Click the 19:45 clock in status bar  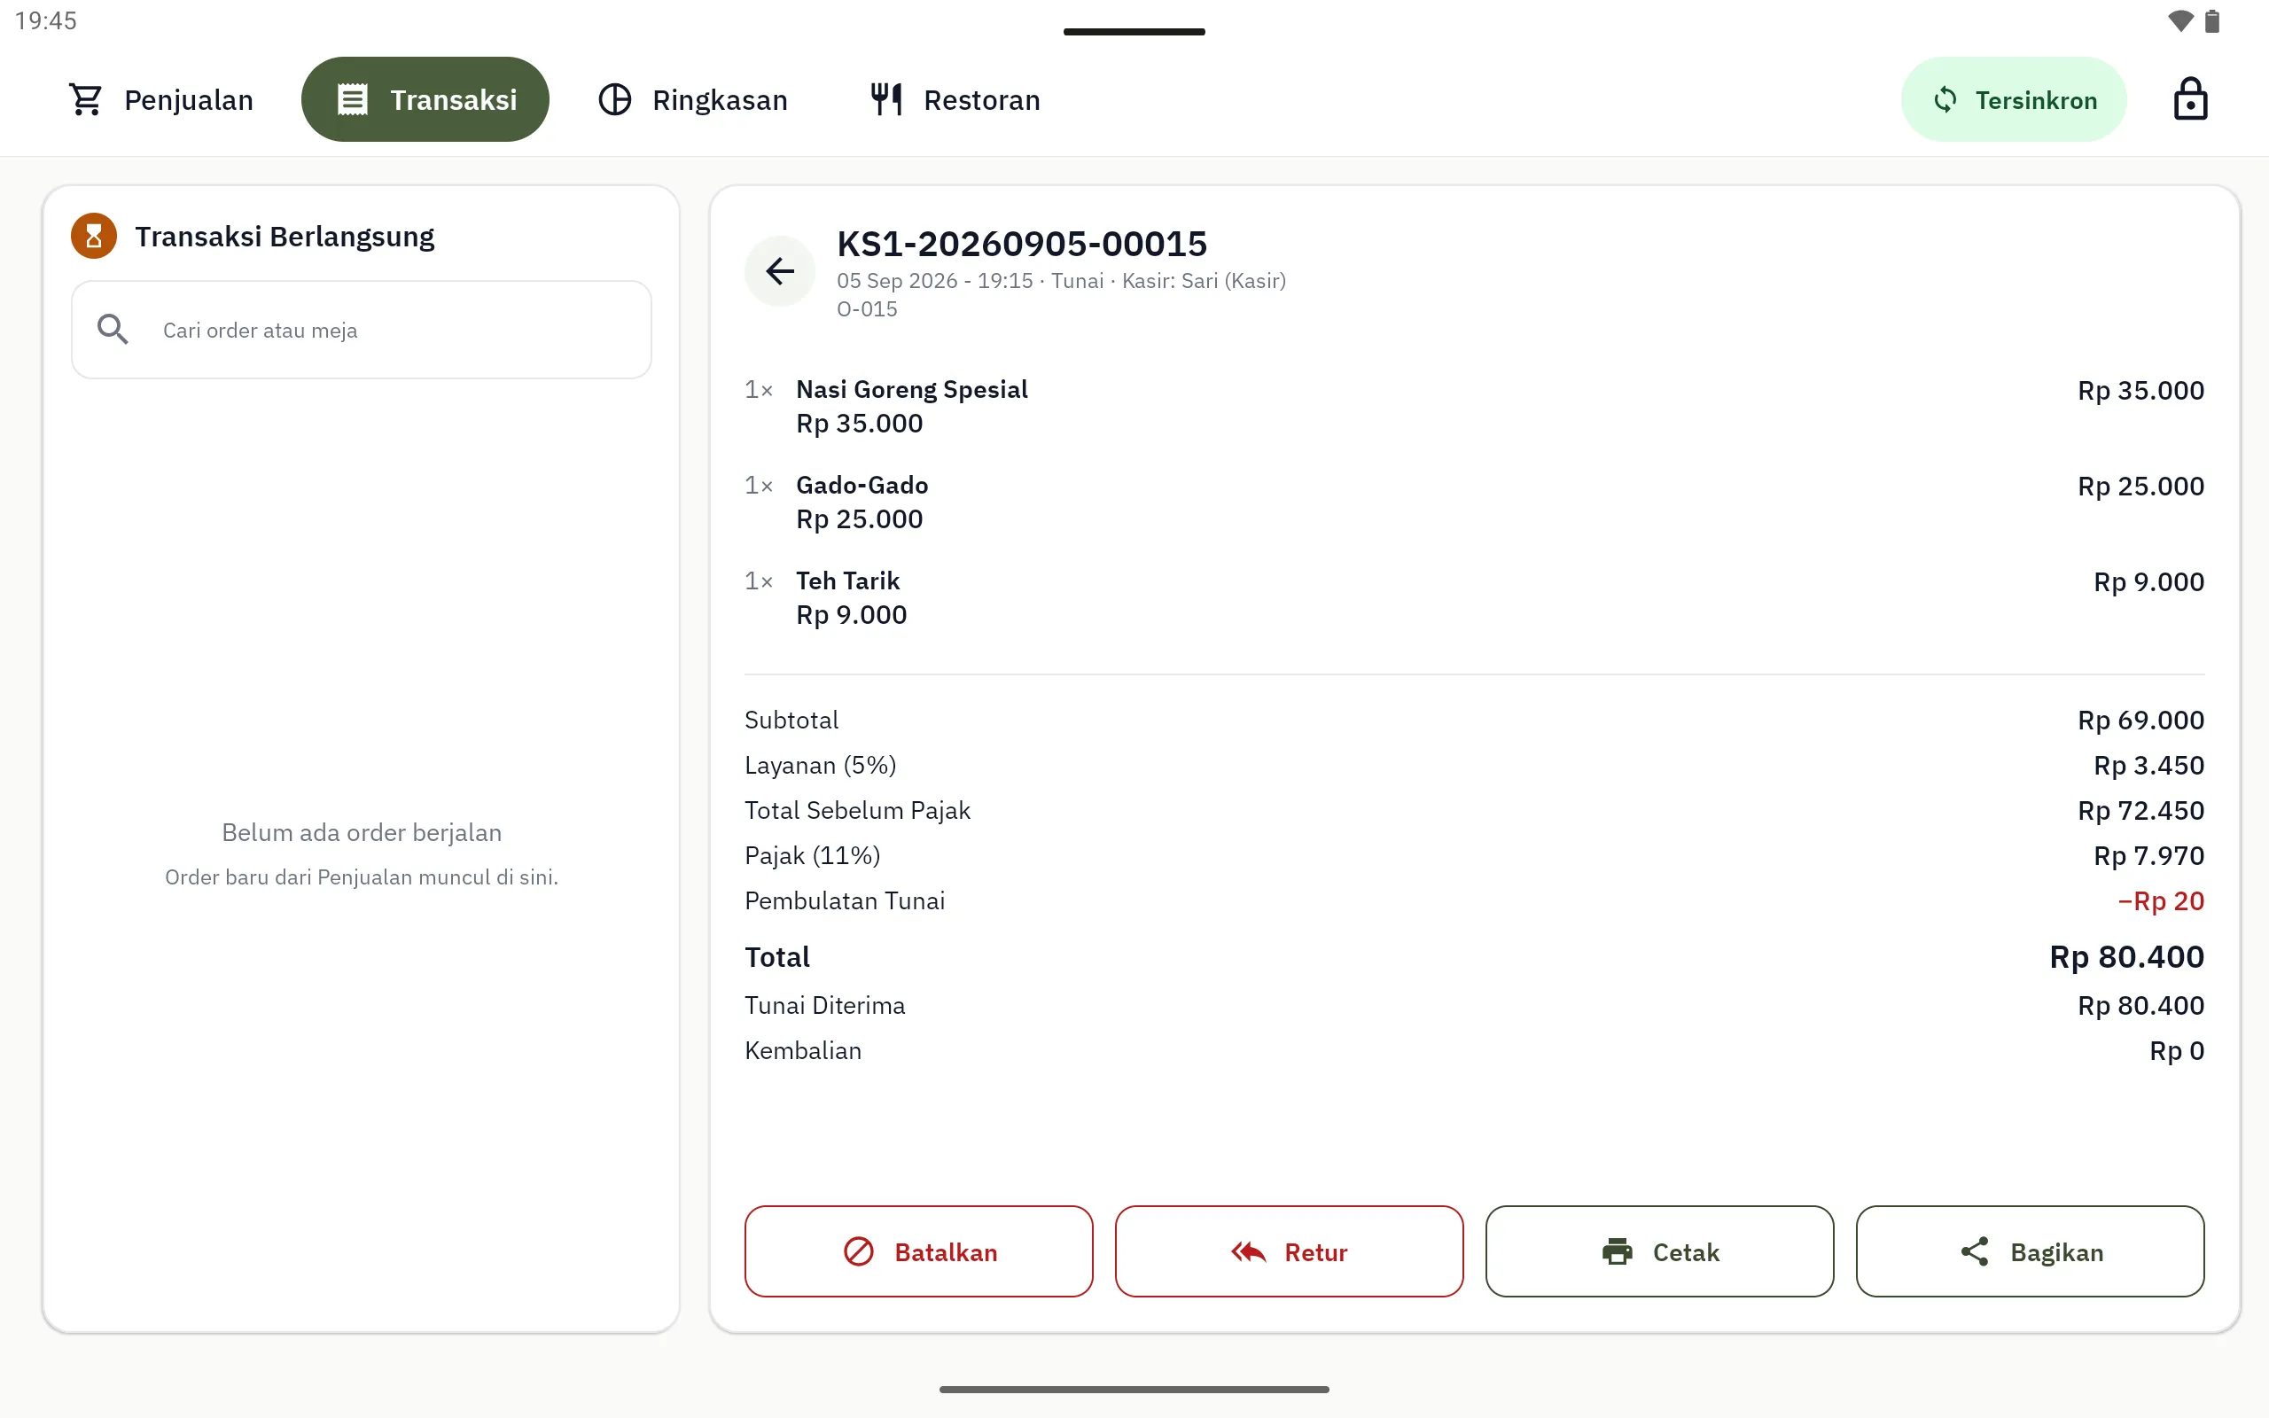(46, 20)
